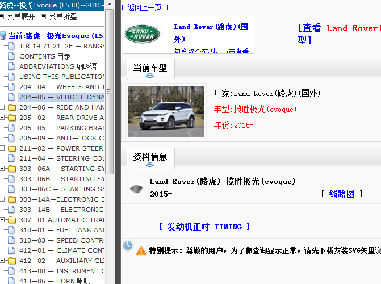The width and height of the screenshot is (381, 284).
Task: Click page icon for 303-06B STARTING SY
Action: (x=11, y=178)
